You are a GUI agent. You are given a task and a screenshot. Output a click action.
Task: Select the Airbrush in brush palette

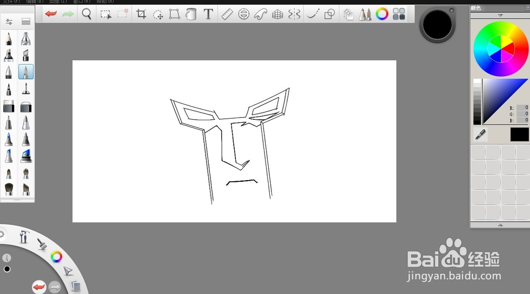click(x=25, y=39)
